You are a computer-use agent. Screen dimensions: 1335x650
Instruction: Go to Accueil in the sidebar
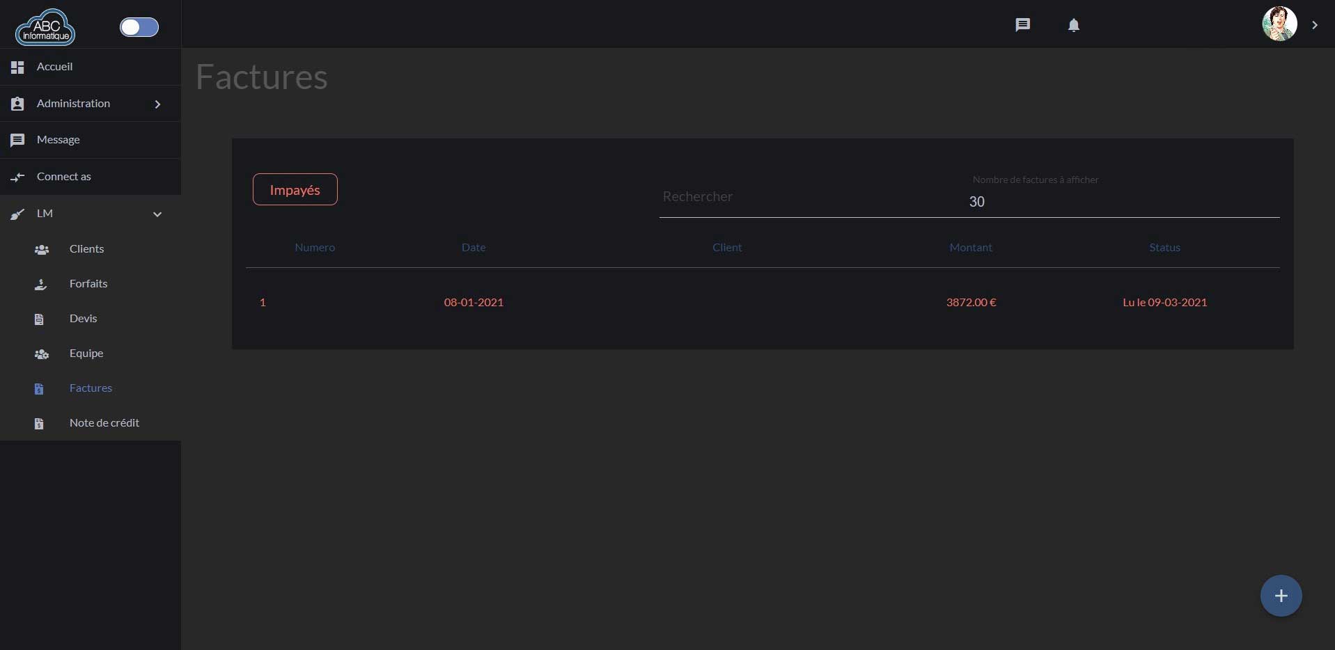[54, 67]
